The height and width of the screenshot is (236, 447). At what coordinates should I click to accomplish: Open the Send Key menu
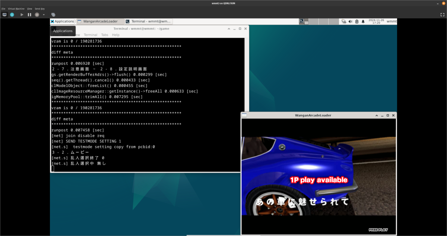coord(40,8)
